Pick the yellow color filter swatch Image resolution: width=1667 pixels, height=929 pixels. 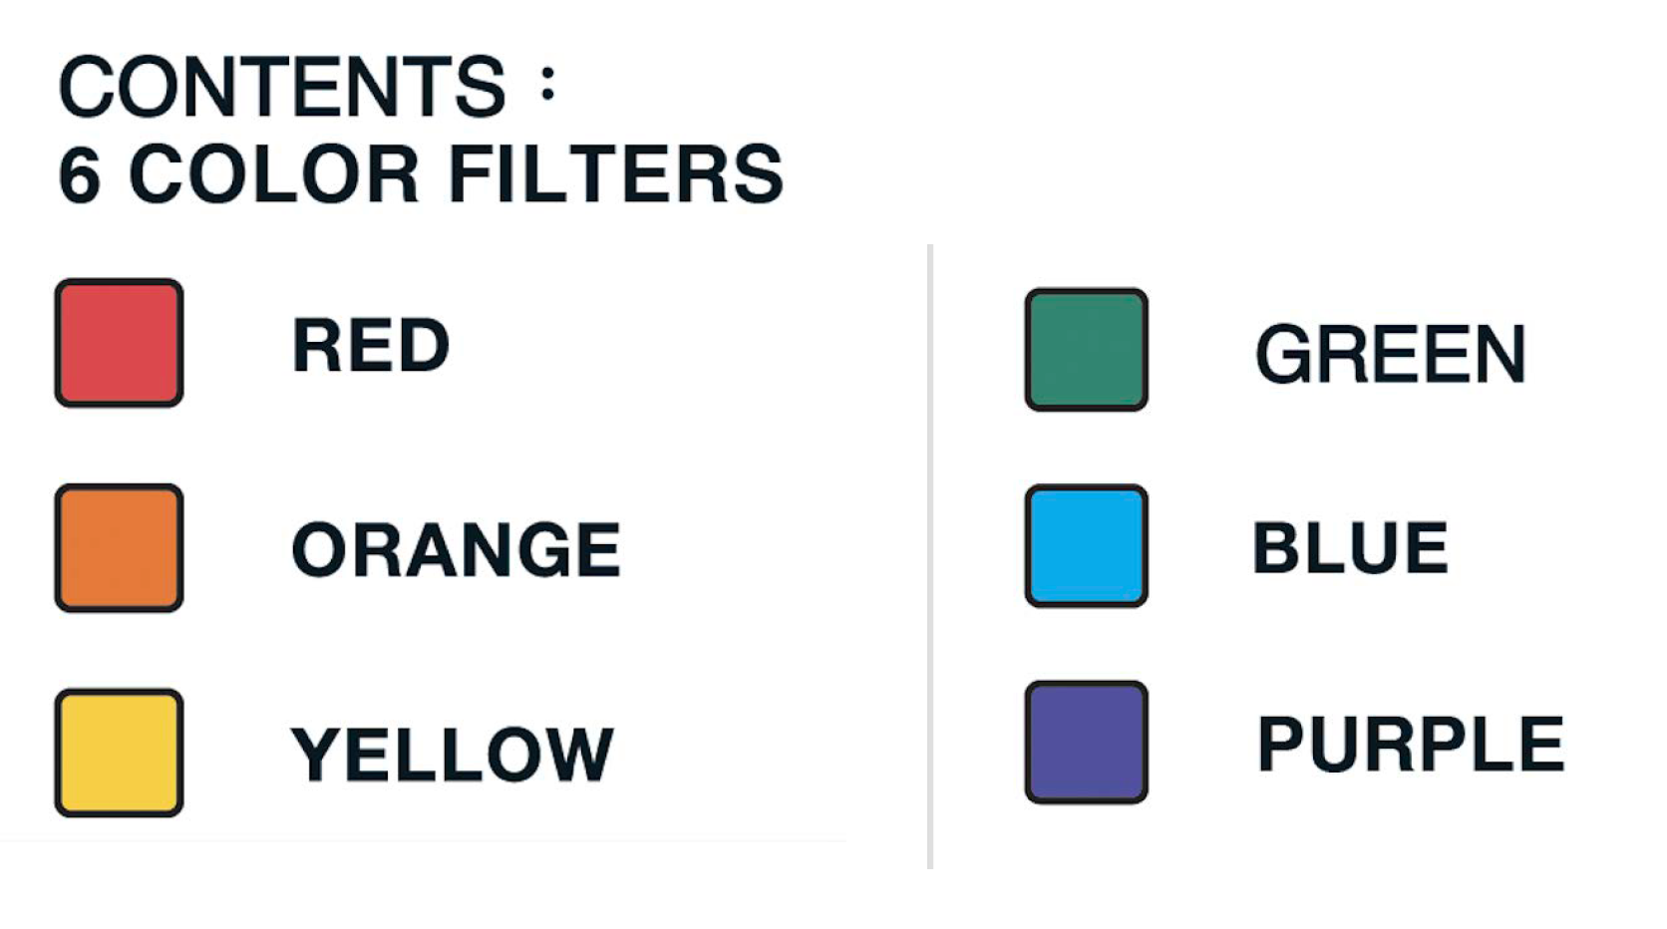(119, 753)
